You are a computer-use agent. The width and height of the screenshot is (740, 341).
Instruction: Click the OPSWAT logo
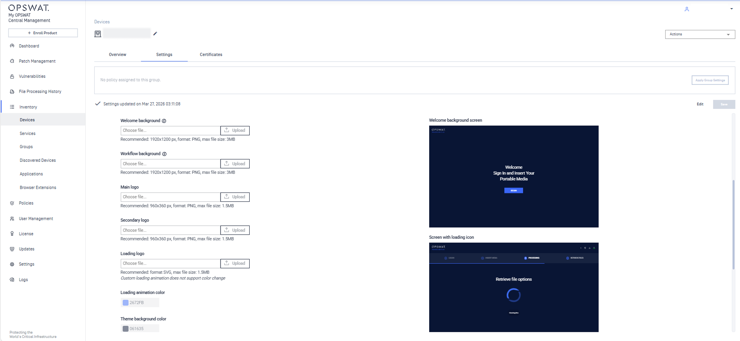point(29,8)
